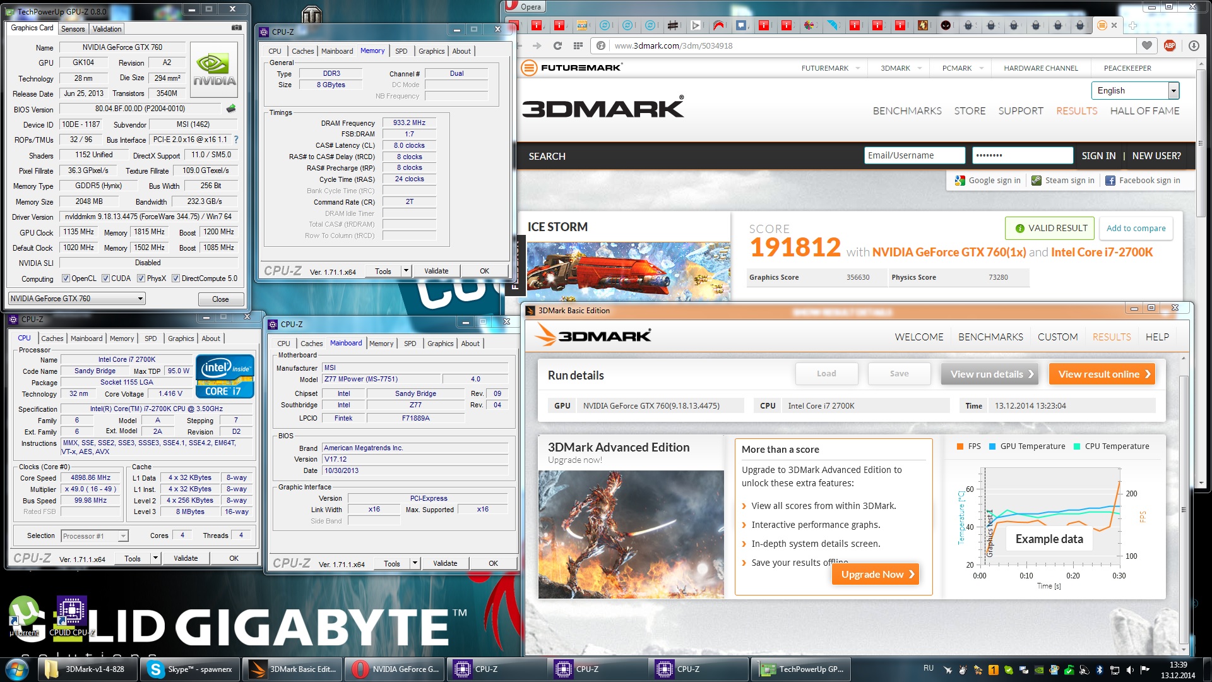Screen dimensions: 1212x682
Task: Click the NVIDIA logo in GPU-Z
Action: coord(214,69)
